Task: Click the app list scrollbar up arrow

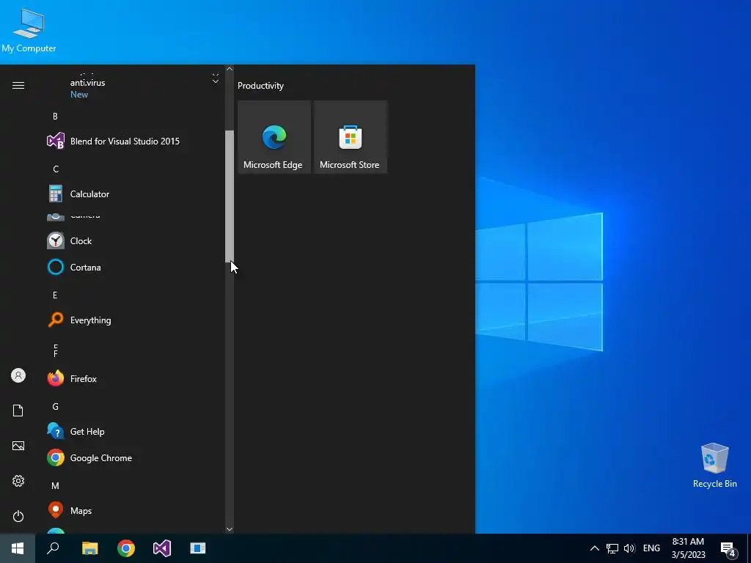Action: [230, 69]
